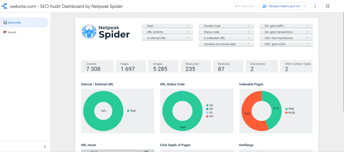This screenshot has width=344, height=152.
Task: Open the Google apps grid icon
Action: [x=328, y=6]
